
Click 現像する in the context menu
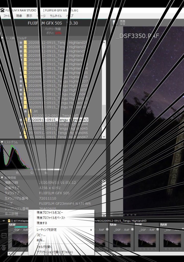(42, 223)
